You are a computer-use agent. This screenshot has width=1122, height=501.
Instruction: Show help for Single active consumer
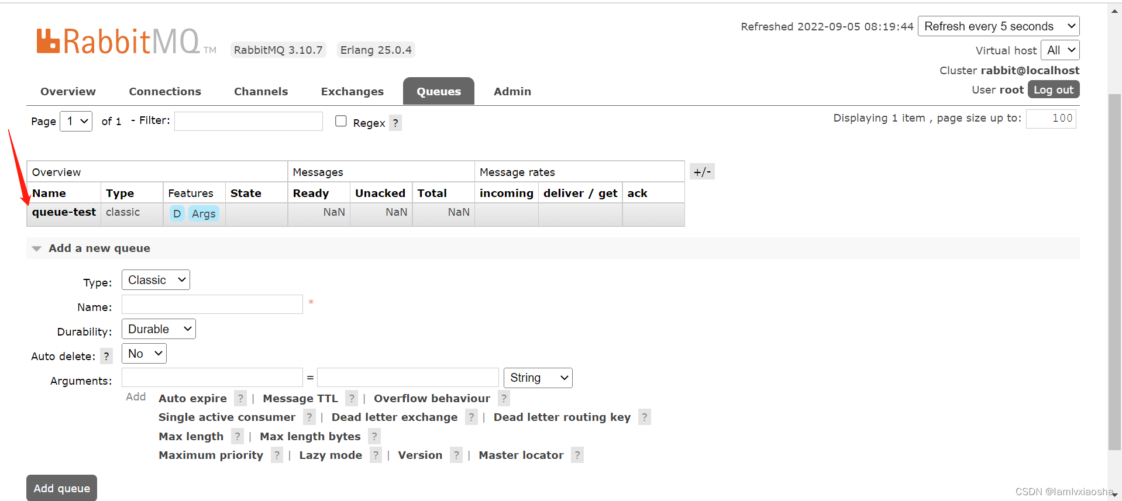click(309, 417)
